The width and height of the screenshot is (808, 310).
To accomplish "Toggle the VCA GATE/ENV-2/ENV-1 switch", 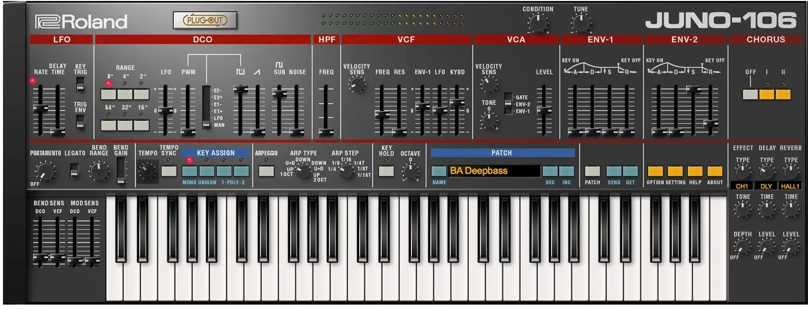I will point(508,104).
